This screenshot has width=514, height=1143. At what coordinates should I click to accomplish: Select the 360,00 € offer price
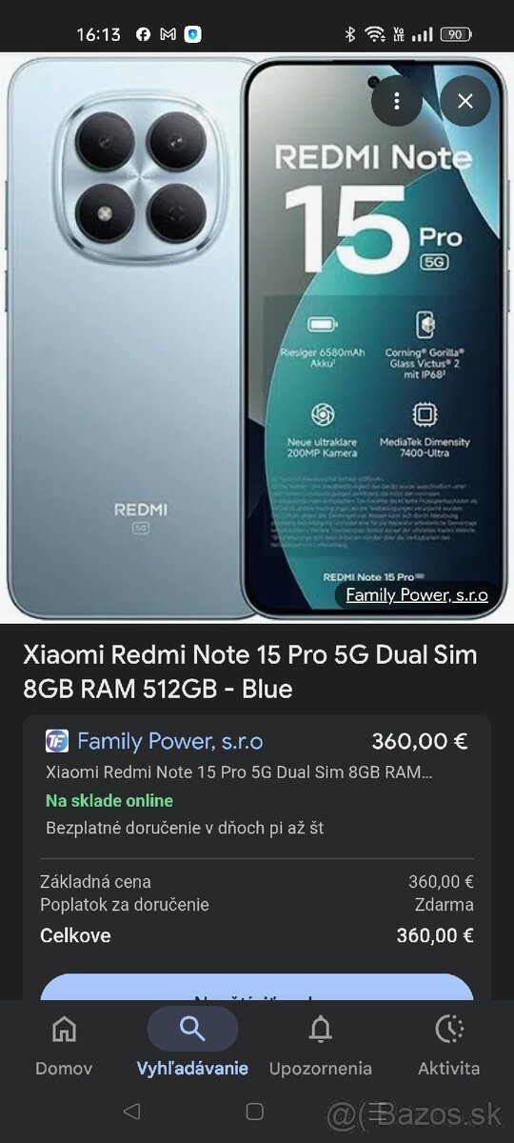coord(420,741)
